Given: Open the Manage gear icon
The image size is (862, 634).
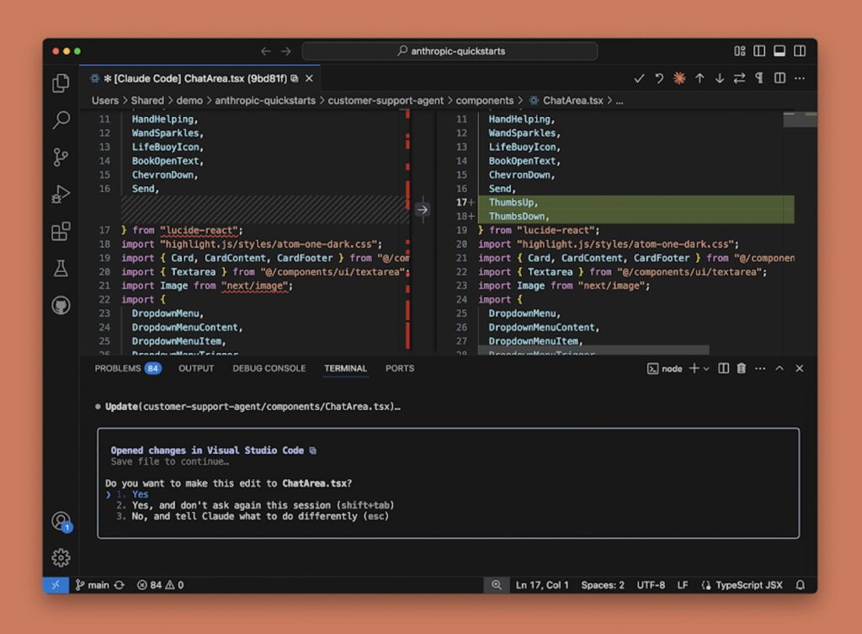Looking at the screenshot, I should pos(61,557).
